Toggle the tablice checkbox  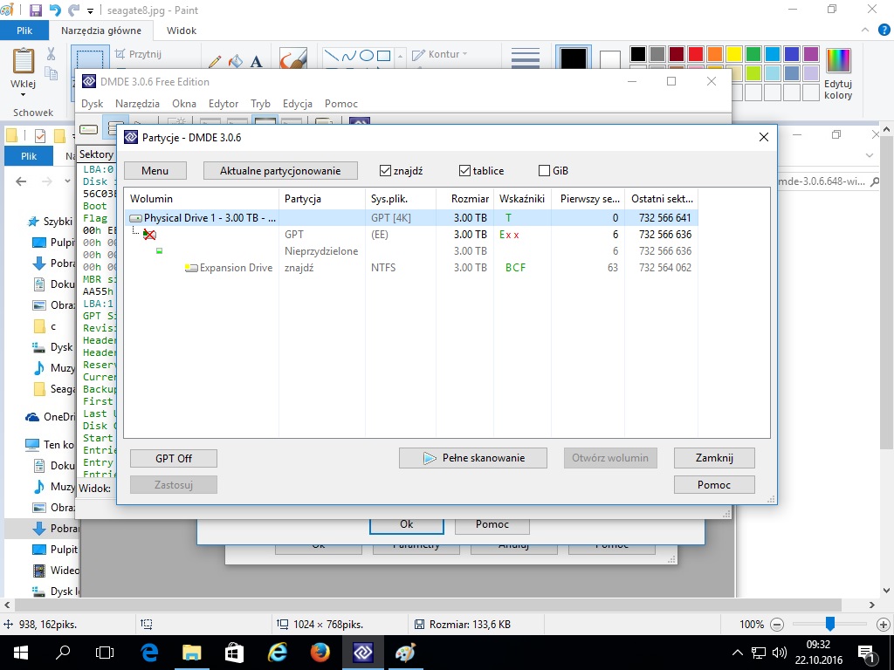click(464, 171)
